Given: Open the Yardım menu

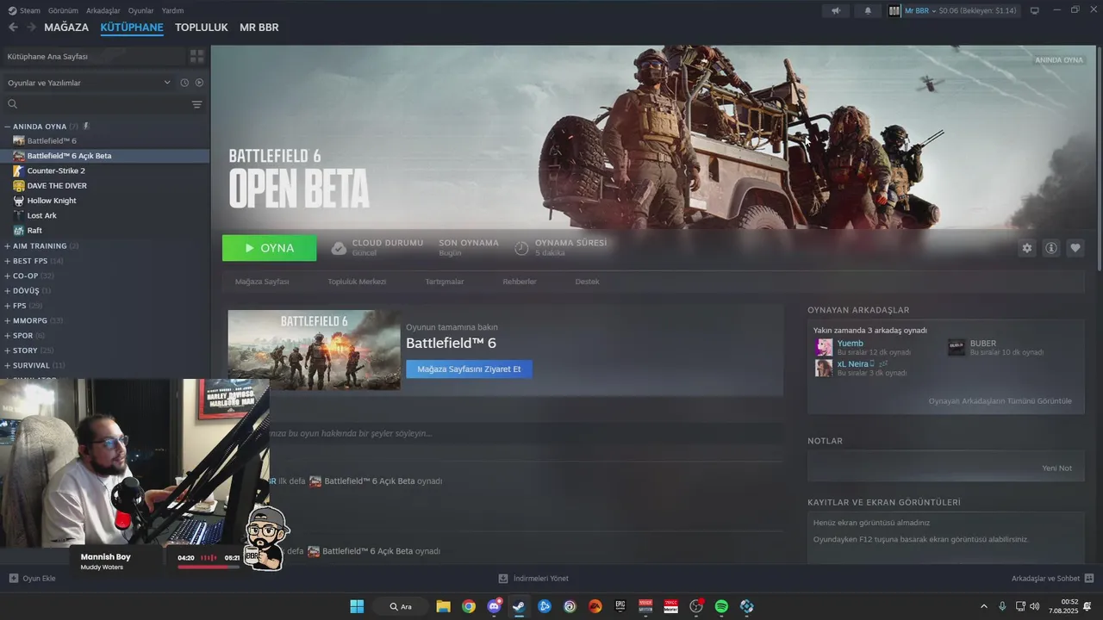Looking at the screenshot, I should [172, 10].
